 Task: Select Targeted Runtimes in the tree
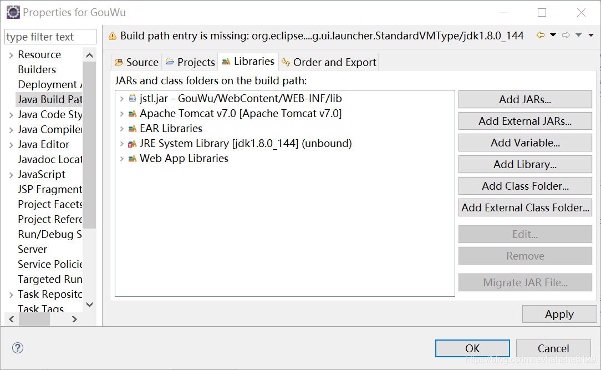50,279
